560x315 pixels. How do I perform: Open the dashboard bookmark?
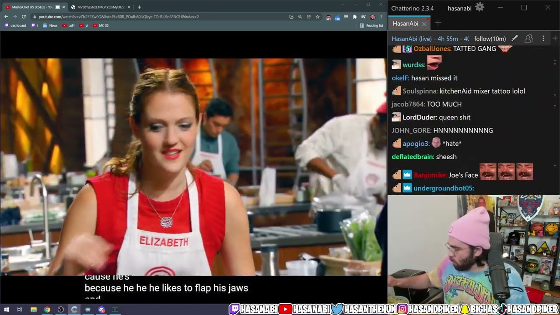pos(15,25)
